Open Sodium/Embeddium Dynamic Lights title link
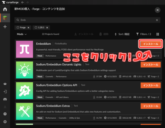The height and width of the screenshot is (128, 165). [59, 64]
